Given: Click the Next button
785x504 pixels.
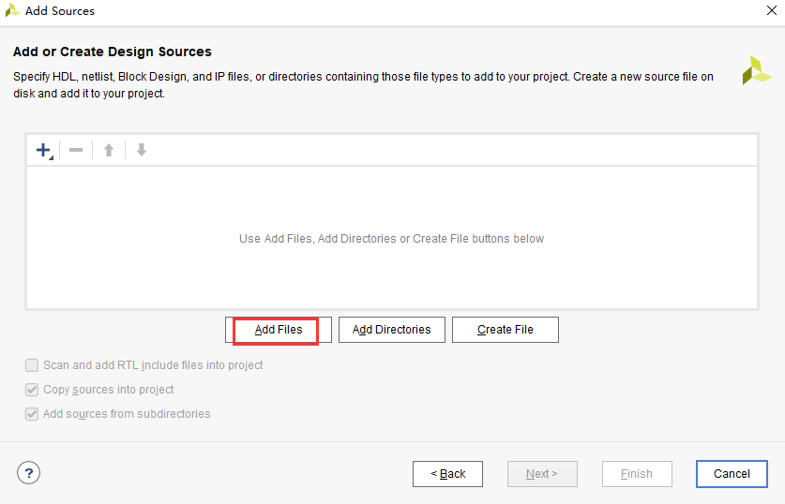Looking at the screenshot, I should (x=542, y=474).
